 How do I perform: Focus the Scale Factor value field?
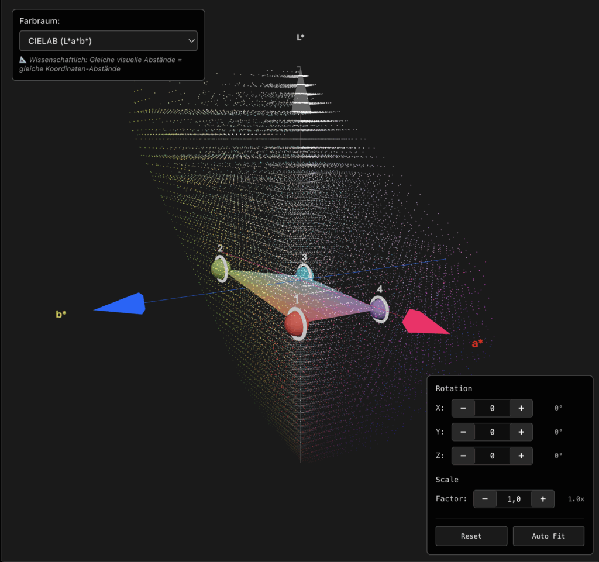[x=514, y=499]
